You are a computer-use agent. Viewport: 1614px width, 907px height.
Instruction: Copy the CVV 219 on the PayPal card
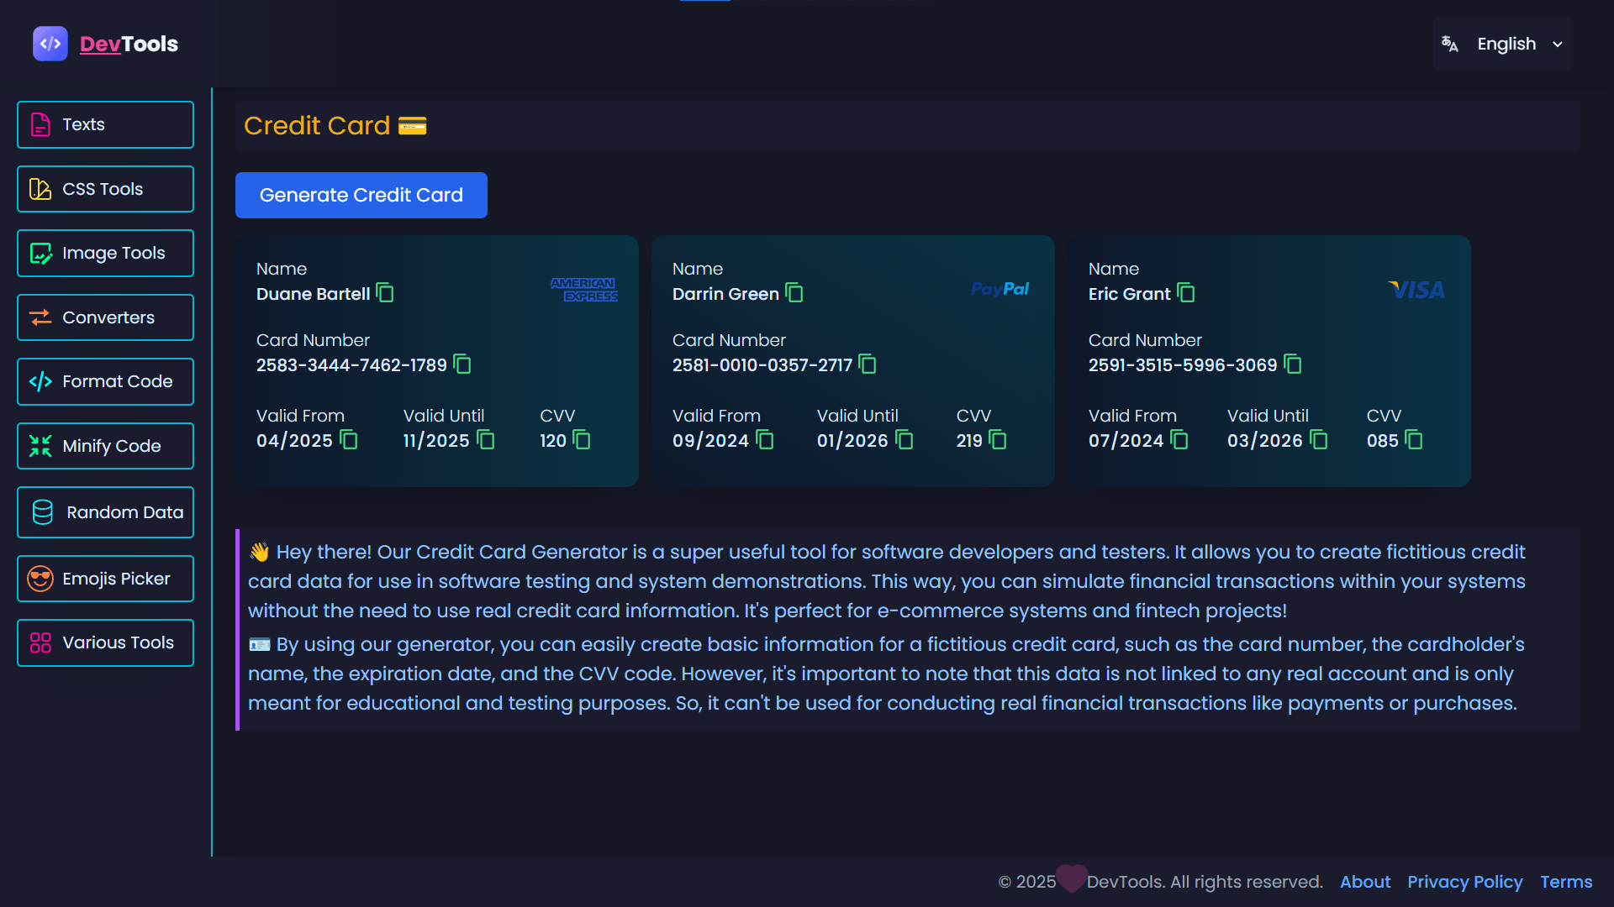[x=997, y=439]
